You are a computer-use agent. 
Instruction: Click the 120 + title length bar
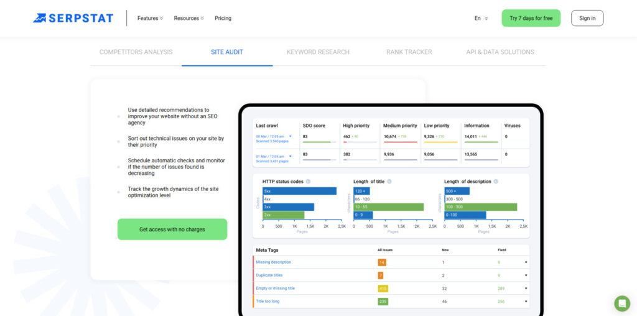[362, 191]
